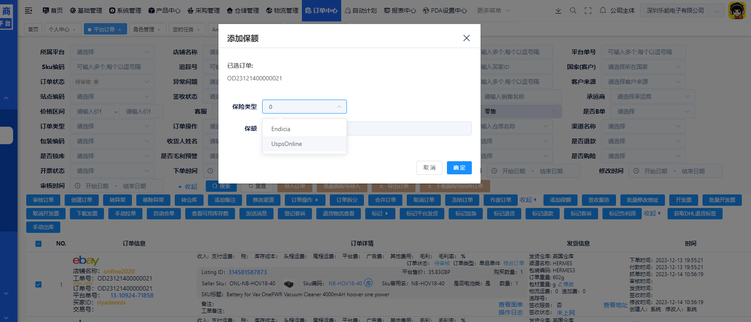Open 首页 top menu
The height and width of the screenshot is (322, 751).
[52, 10]
